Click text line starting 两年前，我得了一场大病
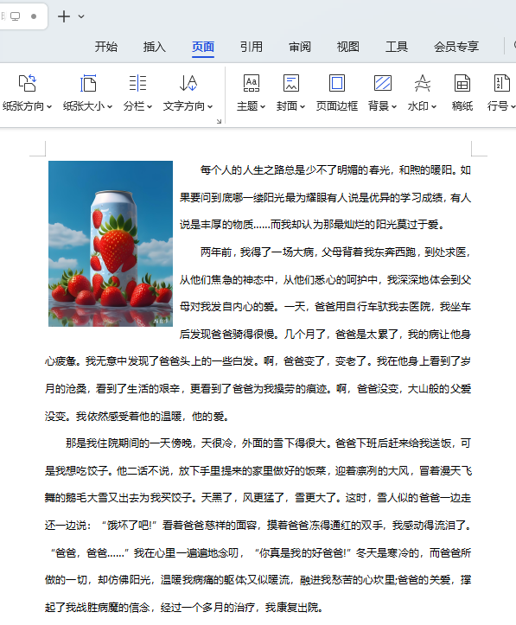The height and width of the screenshot is (625, 516). pos(335,252)
